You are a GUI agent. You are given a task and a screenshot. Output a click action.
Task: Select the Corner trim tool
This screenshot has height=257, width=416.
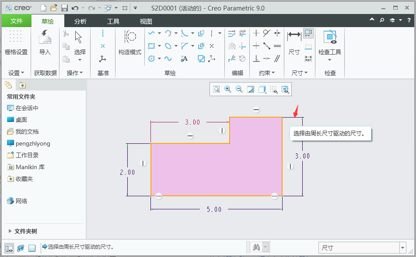pos(242,46)
